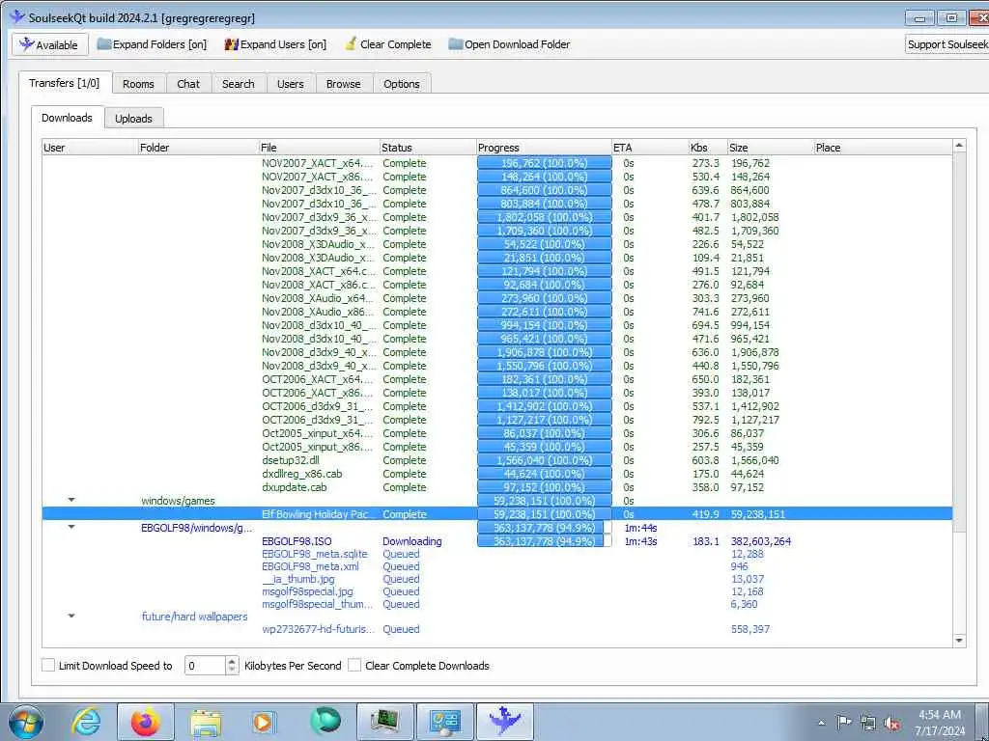This screenshot has width=989, height=741.
Task: Open the Users tab
Action: click(290, 84)
